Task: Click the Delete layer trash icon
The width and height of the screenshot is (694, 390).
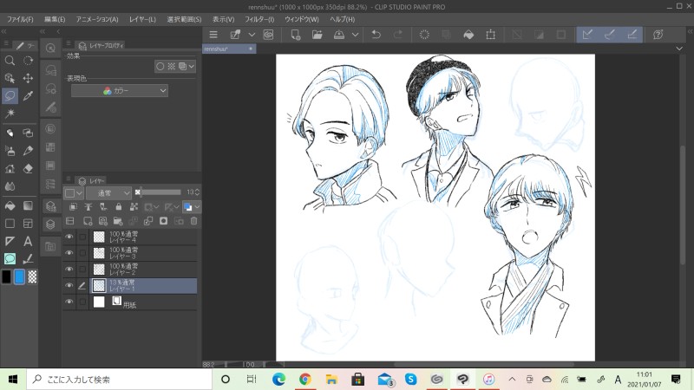Action: (193, 221)
